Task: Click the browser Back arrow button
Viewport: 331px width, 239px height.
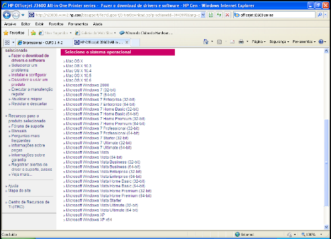Action: [7, 15]
